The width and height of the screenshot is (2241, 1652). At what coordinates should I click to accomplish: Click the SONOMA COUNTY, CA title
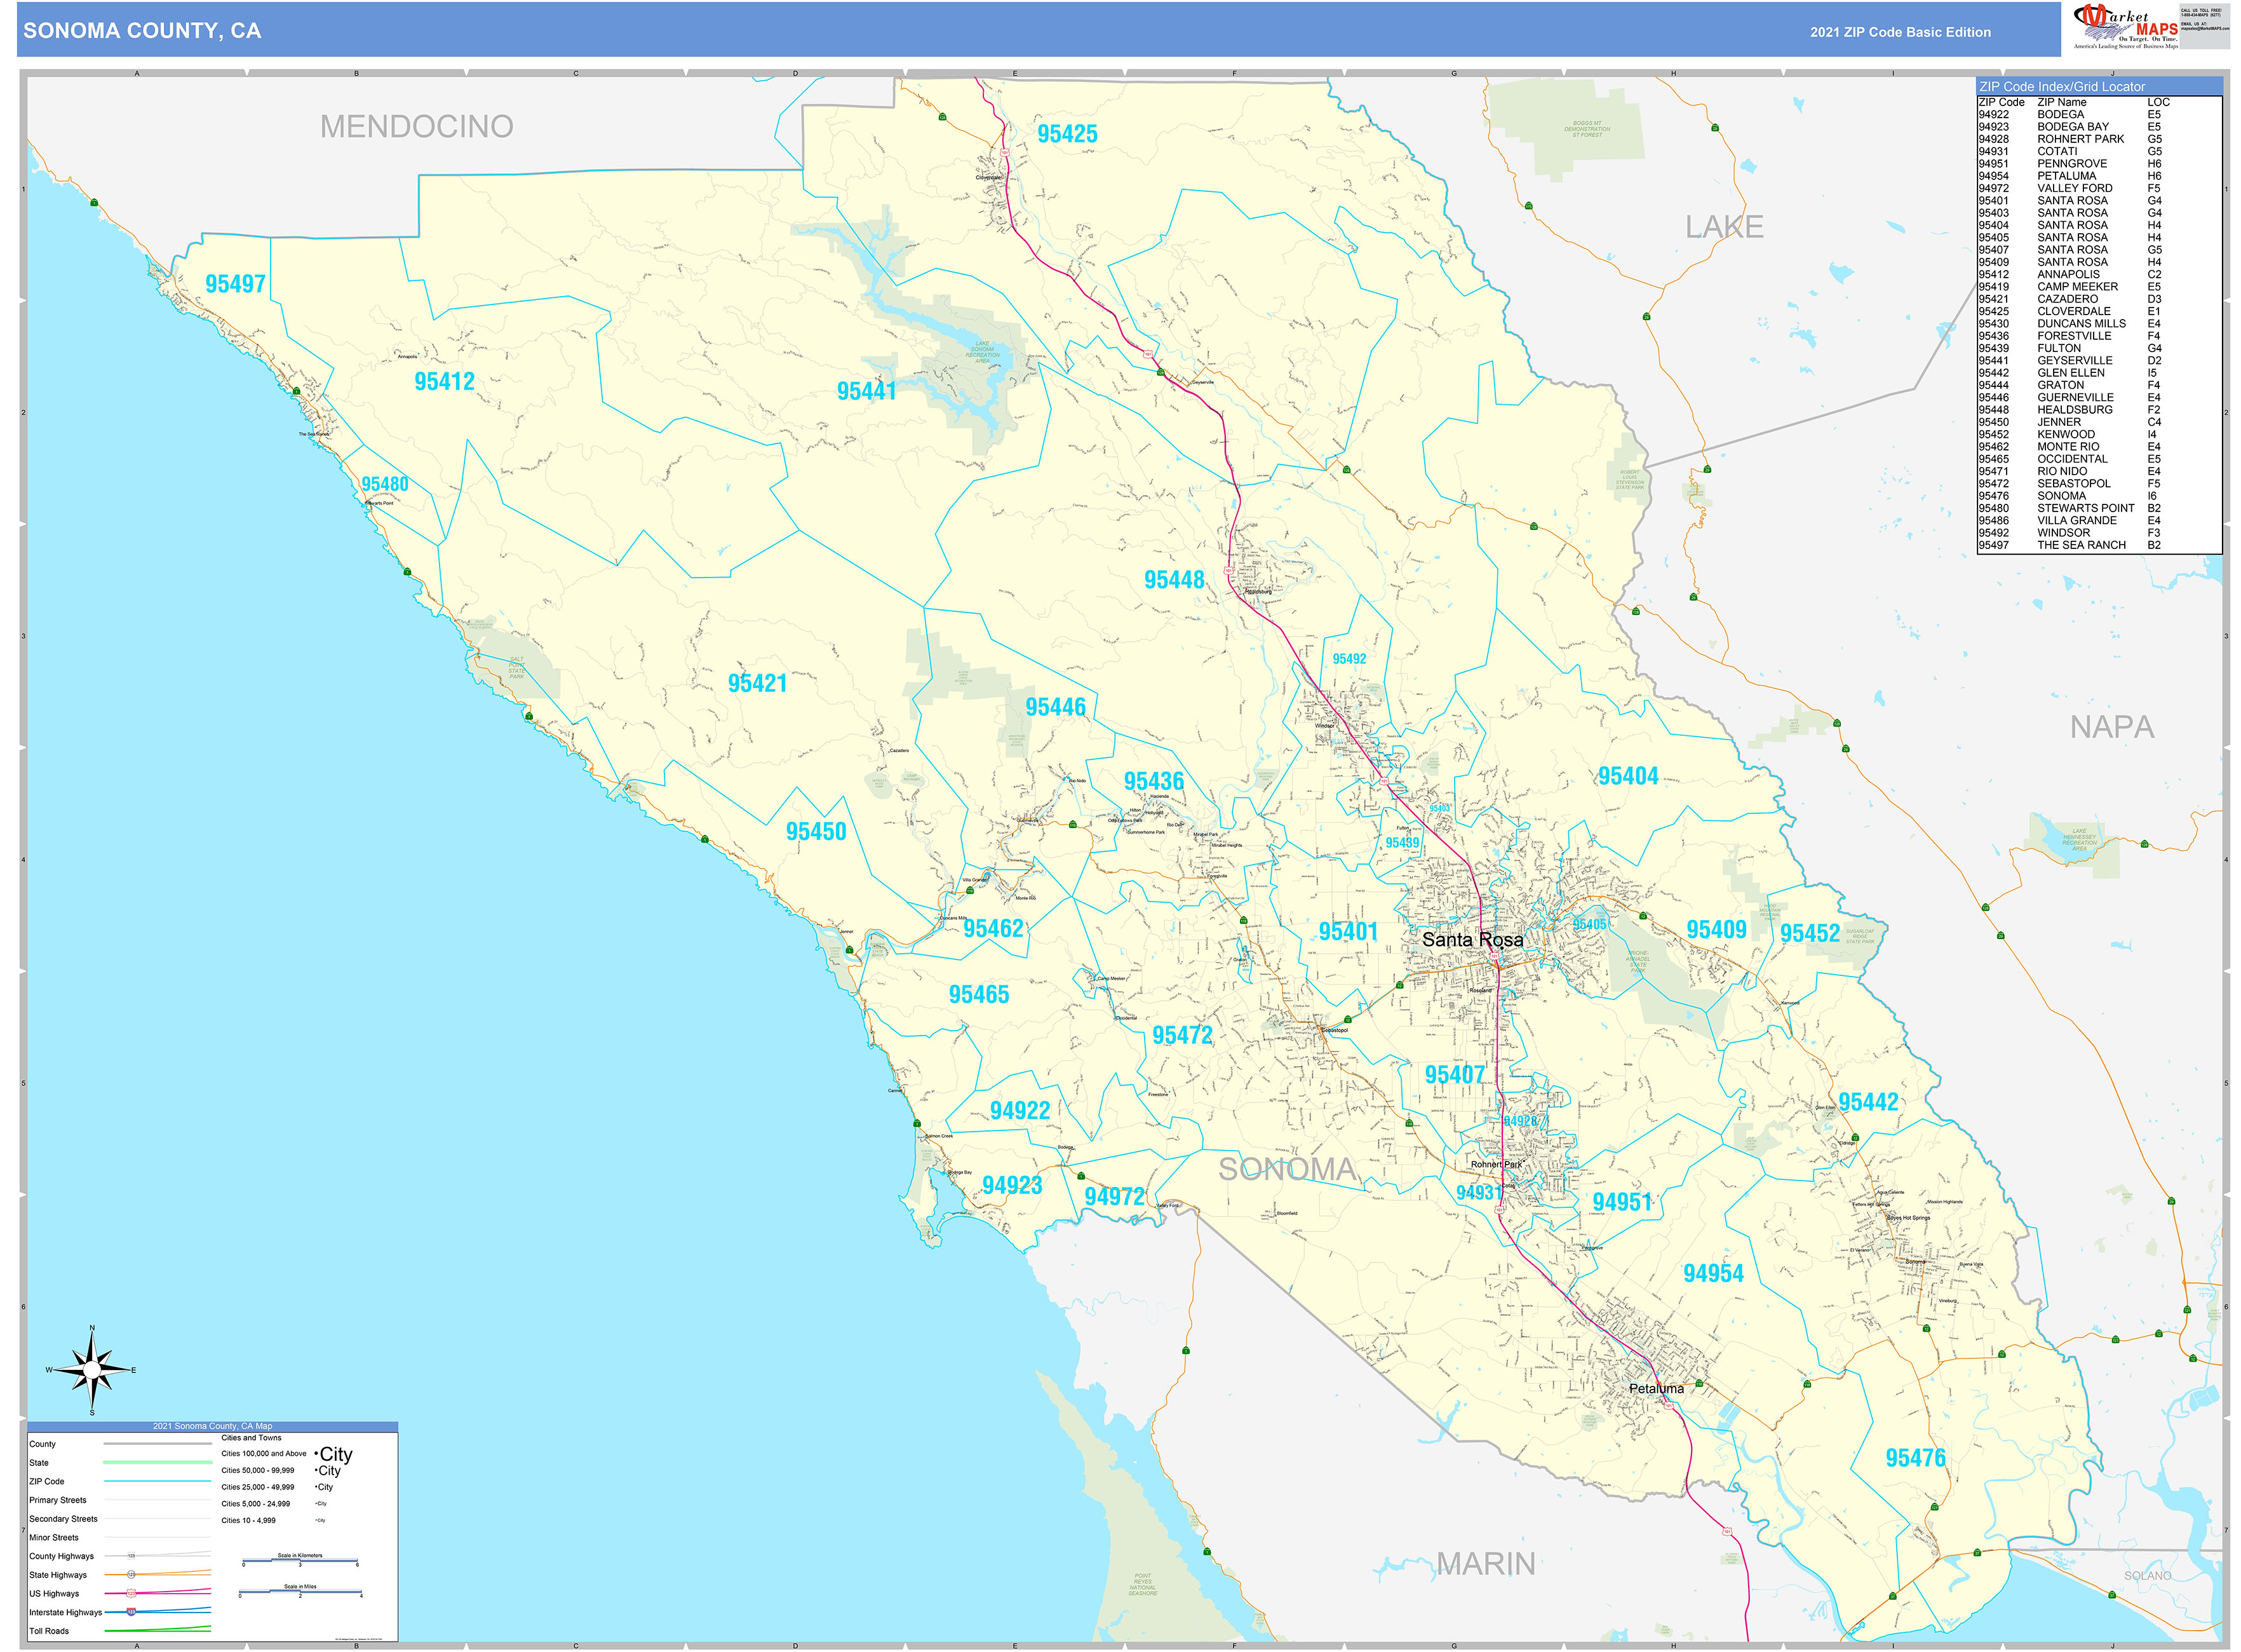point(142,31)
